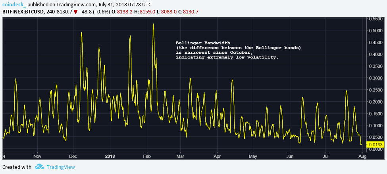This screenshot has height=174, width=387.
Task: Click the 0.1000 label on price axis
Action: [x=375, y=126]
